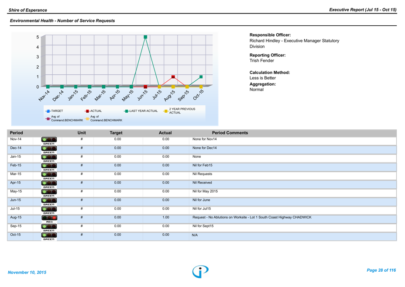Click the Jun-15 peak data point on the chart
This screenshot has height=287, width=405.
click(145, 37)
